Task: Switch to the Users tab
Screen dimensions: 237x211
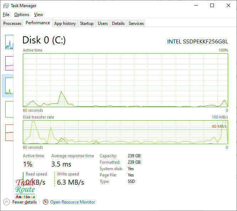Action: 103,23
